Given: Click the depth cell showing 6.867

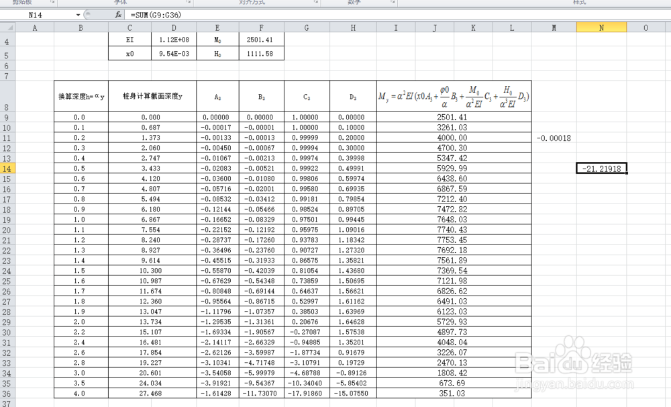Looking at the screenshot, I should (152, 220).
